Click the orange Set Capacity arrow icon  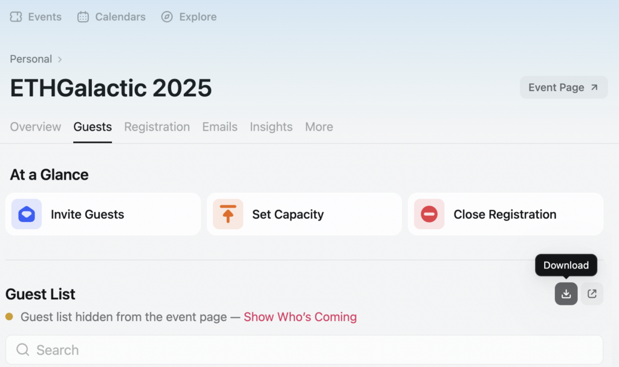228,214
